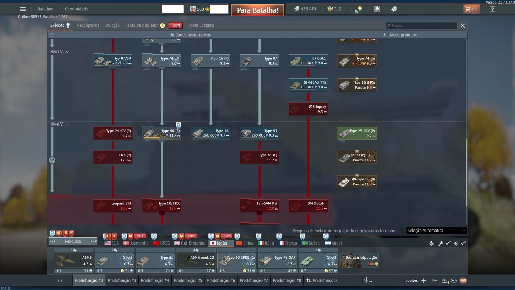The height and width of the screenshot is (290, 515).
Task: Open the Seleção Automática dropdown
Action: coord(436,231)
